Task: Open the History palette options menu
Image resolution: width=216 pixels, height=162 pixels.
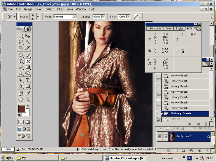Action: click(211, 64)
